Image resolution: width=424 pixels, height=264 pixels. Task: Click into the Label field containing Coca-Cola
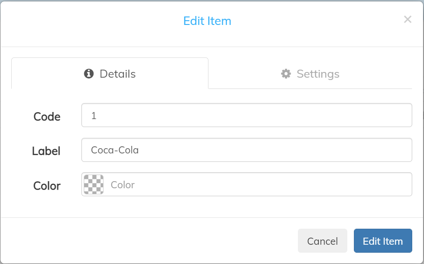pos(247,150)
